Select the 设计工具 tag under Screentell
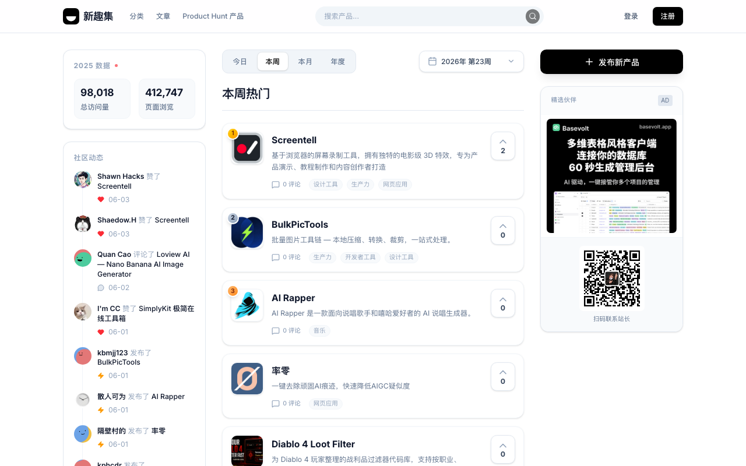 (326, 185)
